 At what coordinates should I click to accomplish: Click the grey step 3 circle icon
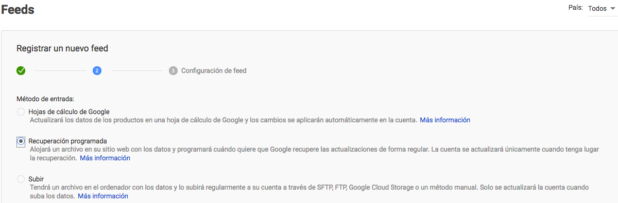tap(173, 71)
